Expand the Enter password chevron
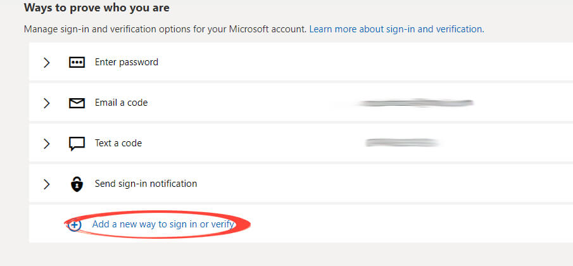The image size is (573, 266). coord(46,63)
